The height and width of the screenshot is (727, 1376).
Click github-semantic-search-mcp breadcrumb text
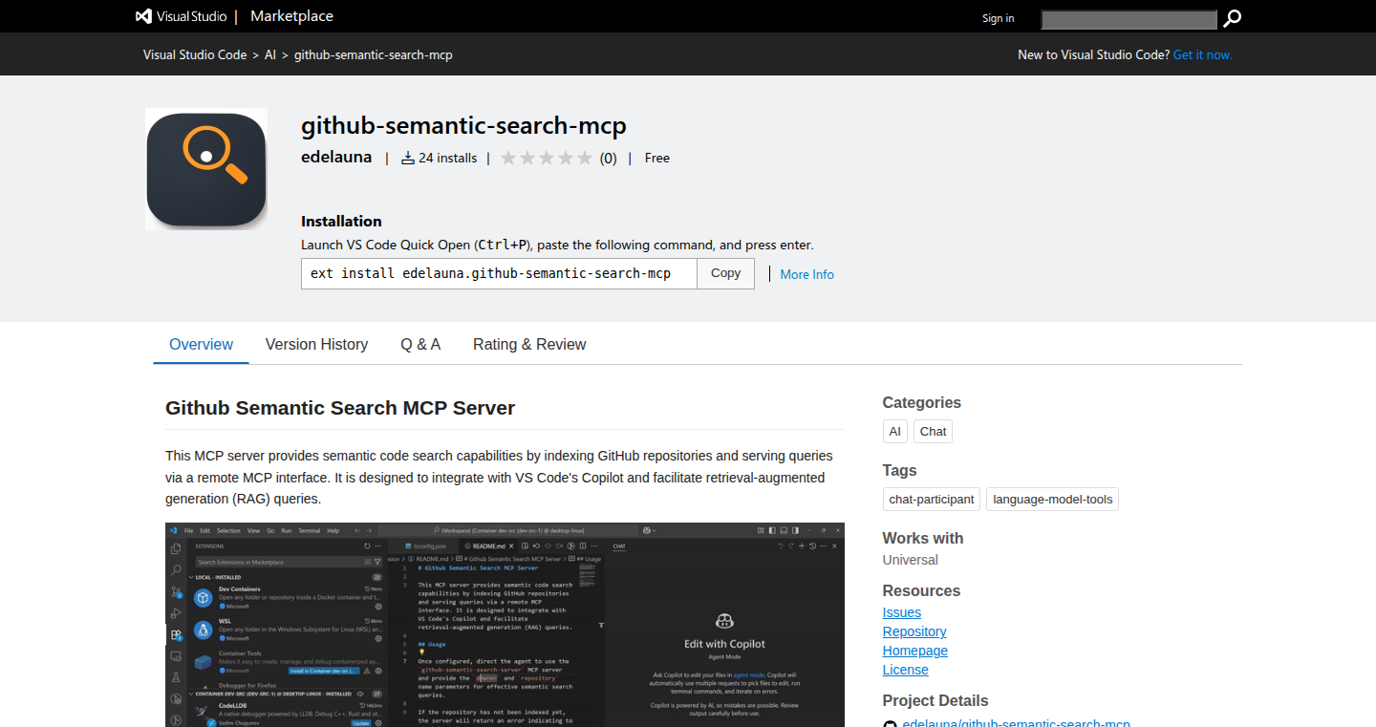(x=374, y=55)
